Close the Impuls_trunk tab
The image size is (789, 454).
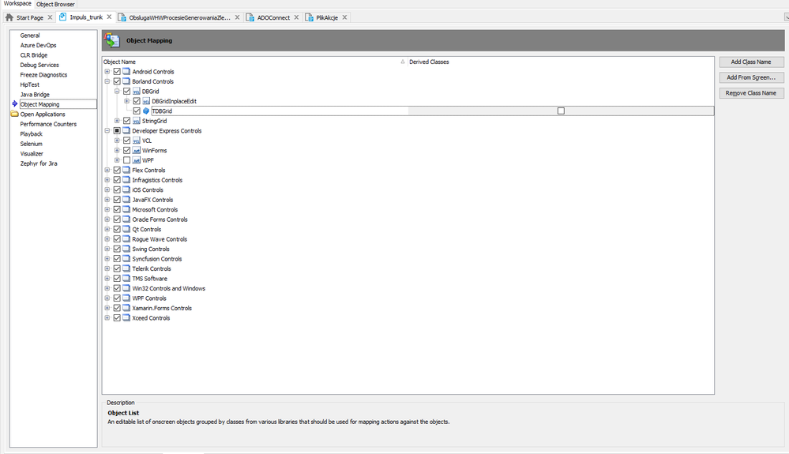click(x=109, y=17)
